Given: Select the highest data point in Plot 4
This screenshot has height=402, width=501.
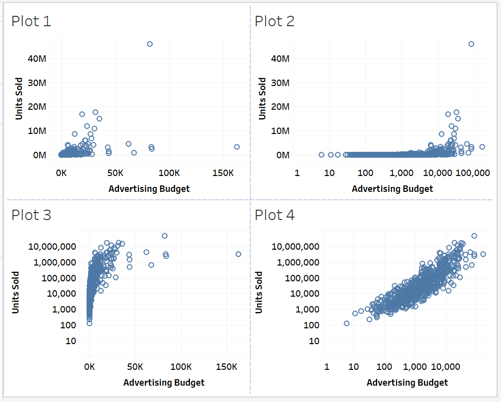Looking at the screenshot, I should (x=474, y=236).
